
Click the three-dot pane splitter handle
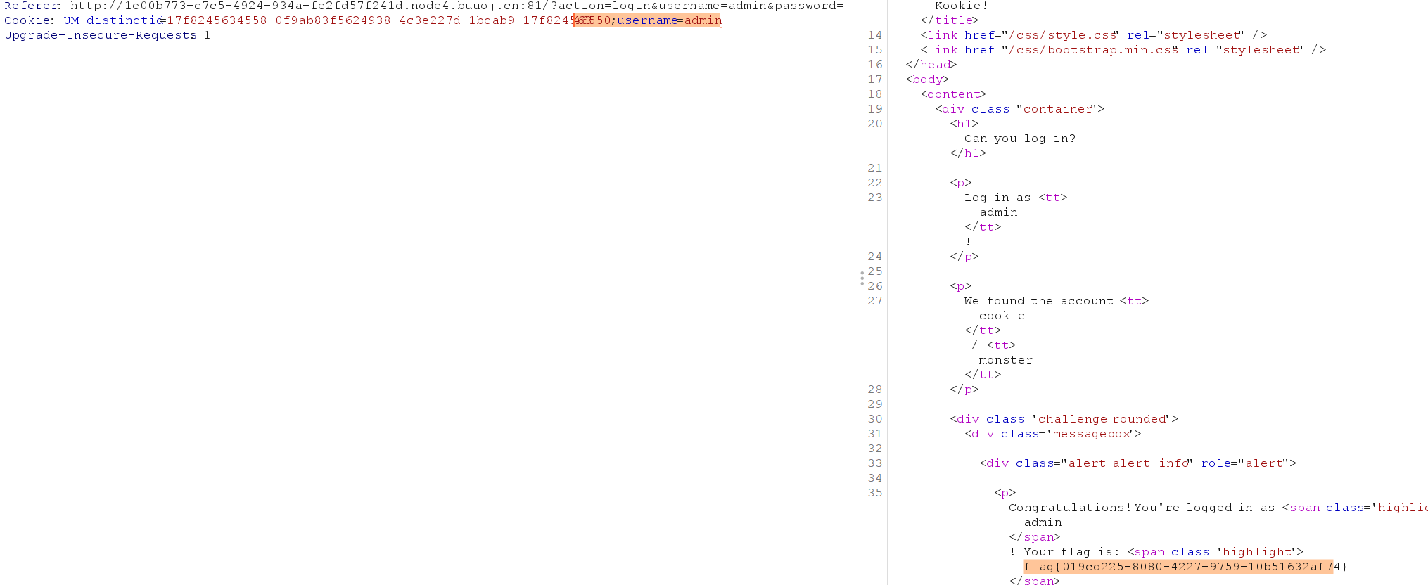point(862,278)
